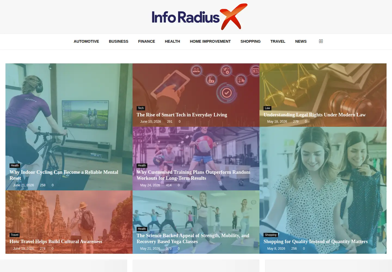The image size is (392, 272).
Task: Select Finance in the navigation bar
Action: [146, 41]
